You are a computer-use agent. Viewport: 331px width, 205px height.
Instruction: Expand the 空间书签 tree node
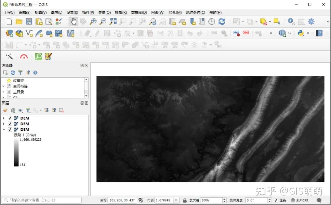pos(3,86)
